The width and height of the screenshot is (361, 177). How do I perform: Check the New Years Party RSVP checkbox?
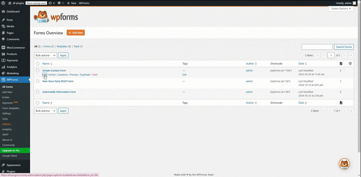[38, 81]
